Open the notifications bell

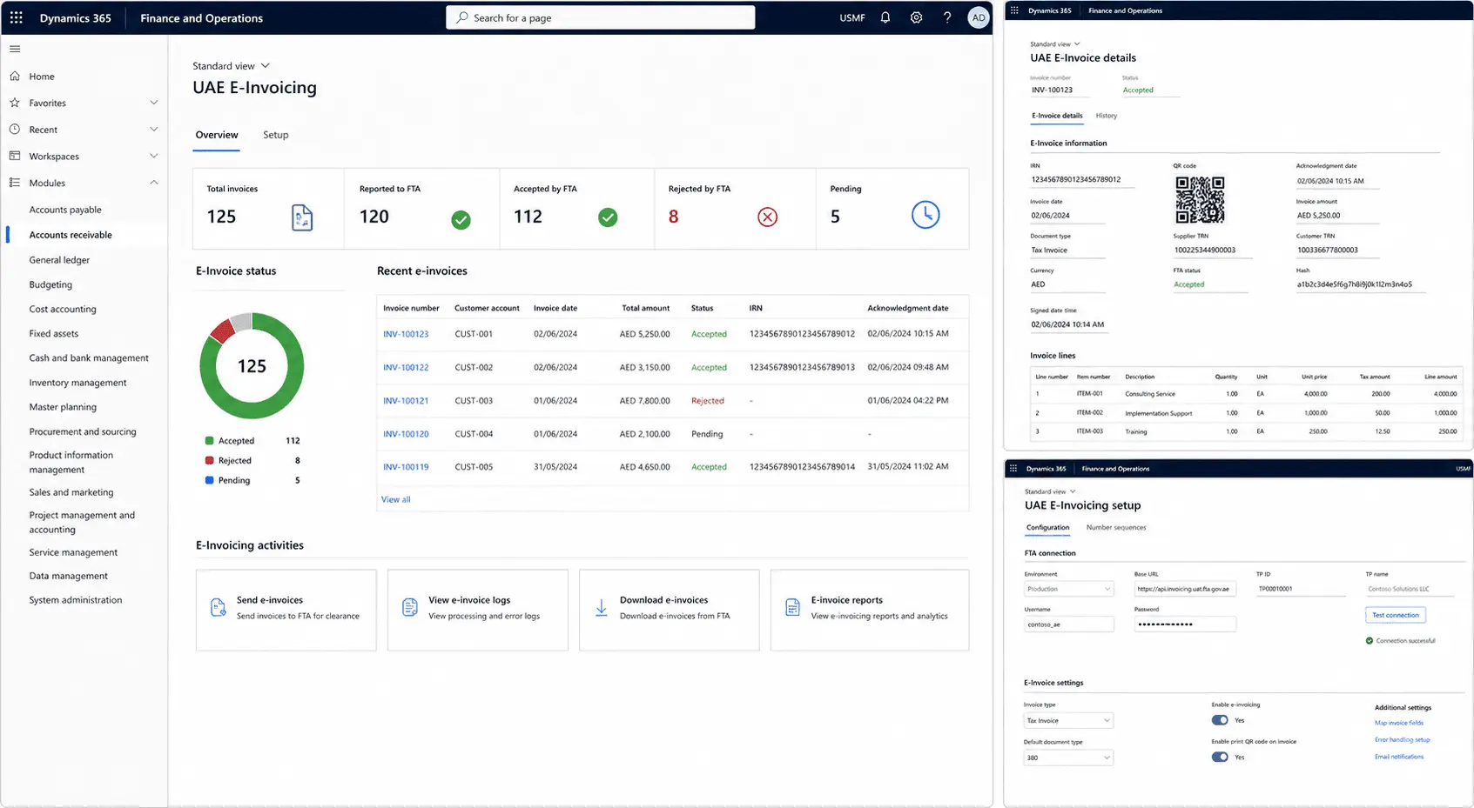885,17
